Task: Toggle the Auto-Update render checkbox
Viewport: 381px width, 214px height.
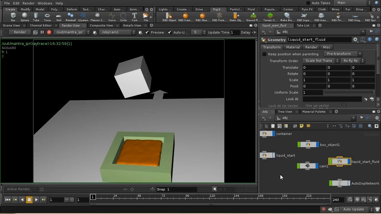Action: pos(169,32)
